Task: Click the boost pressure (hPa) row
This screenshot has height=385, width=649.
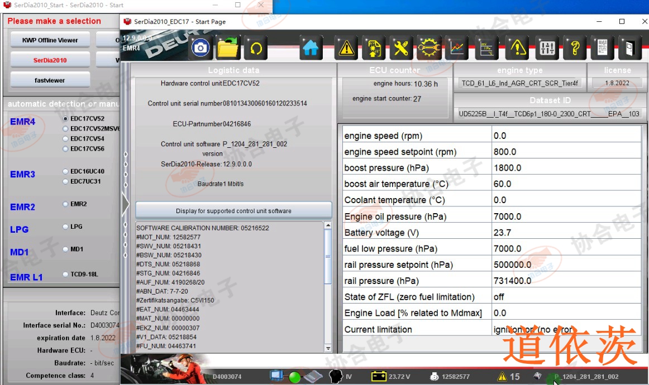Action: tap(491, 168)
